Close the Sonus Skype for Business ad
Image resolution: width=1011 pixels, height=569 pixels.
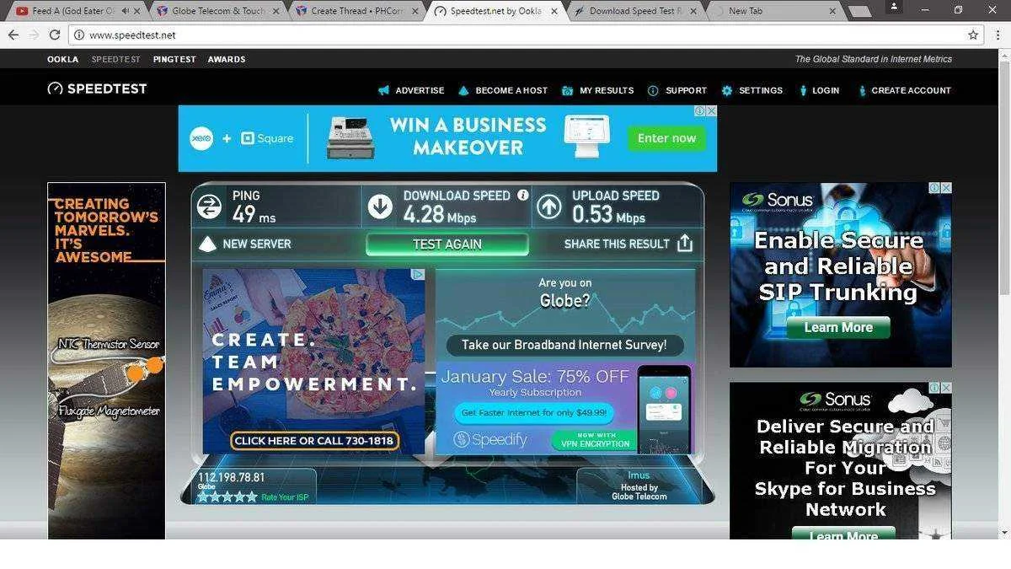click(x=946, y=388)
